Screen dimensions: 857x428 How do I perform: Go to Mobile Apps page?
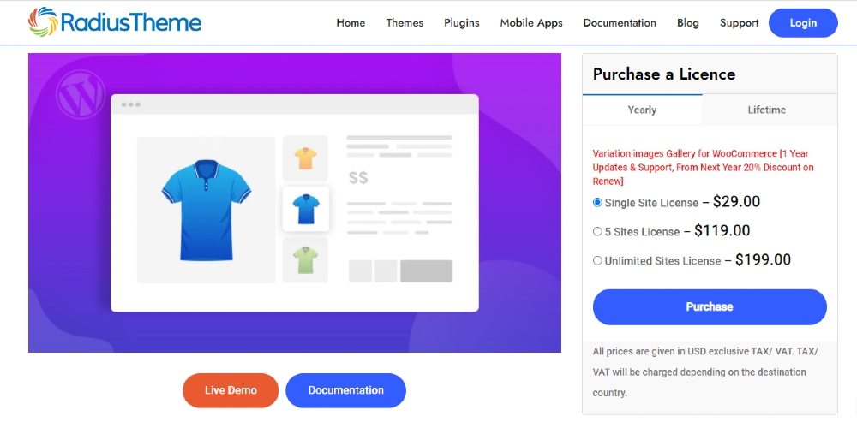click(531, 23)
